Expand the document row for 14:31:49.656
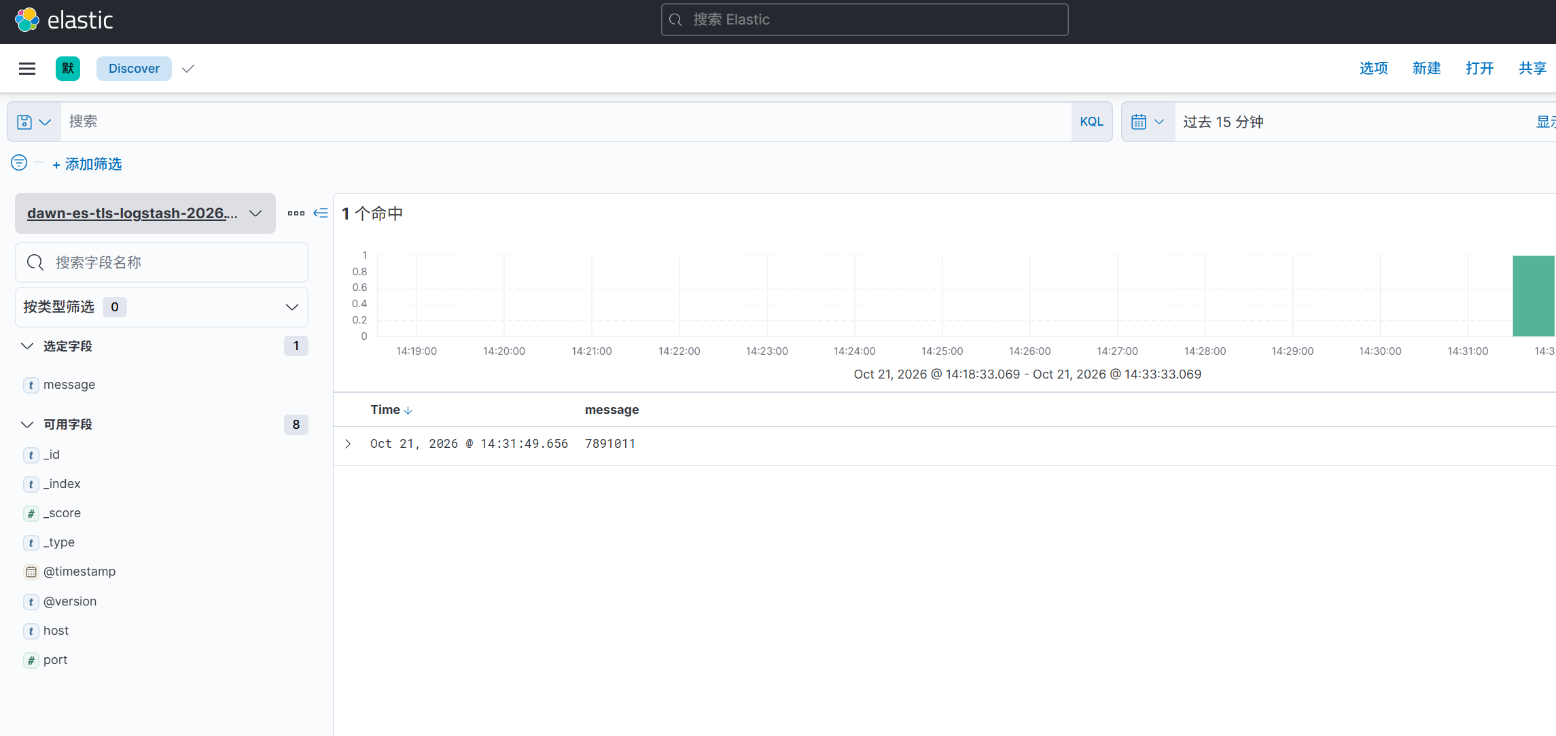Screen dimensions: 1556x736 pos(348,444)
